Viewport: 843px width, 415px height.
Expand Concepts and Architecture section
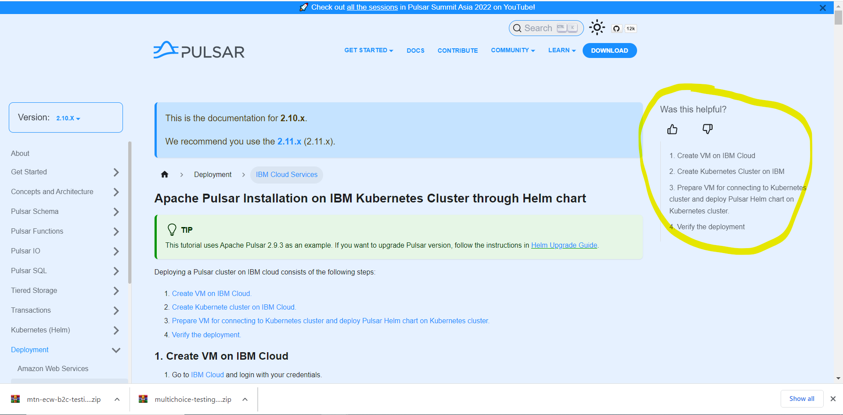pos(116,192)
